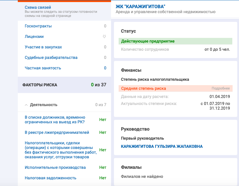This screenshot has height=186, width=239.
Task: Open the Госконтракты section
Action: (38, 26)
